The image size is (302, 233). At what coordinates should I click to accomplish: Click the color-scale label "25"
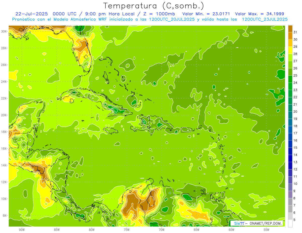coord(295,76)
